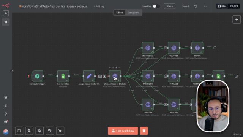Screen dimensions: 243x137
Task: Open the Templates icon in the sidebar
Action: tap(6, 97)
